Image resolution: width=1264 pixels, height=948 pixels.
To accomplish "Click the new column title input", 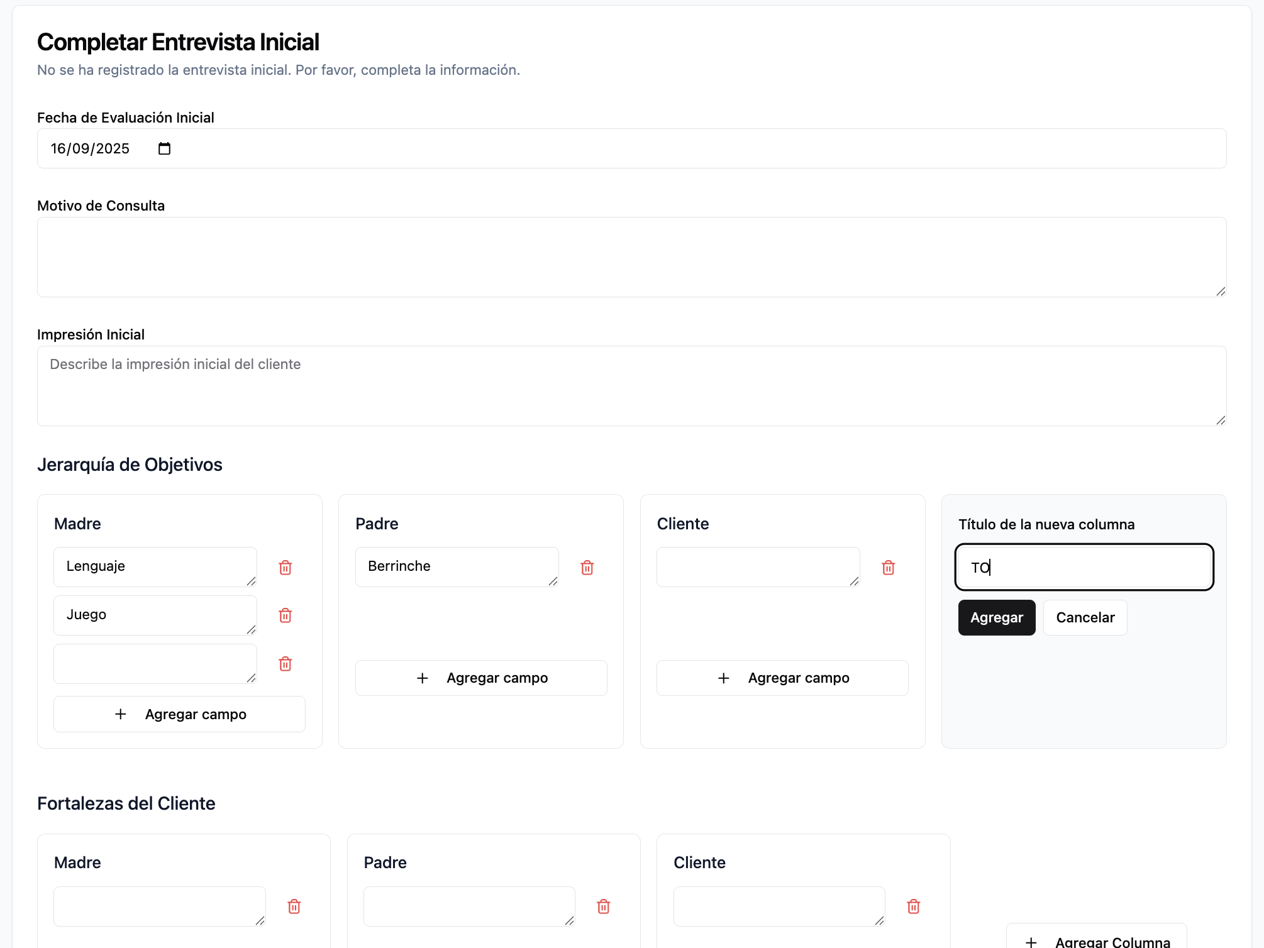I will (1084, 568).
